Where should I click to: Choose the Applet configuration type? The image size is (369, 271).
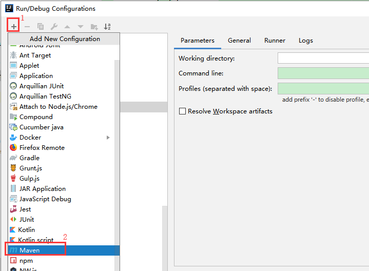[x=62, y=66]
